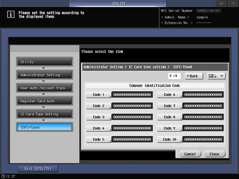Open the Utility menu level

pos(44,62)
